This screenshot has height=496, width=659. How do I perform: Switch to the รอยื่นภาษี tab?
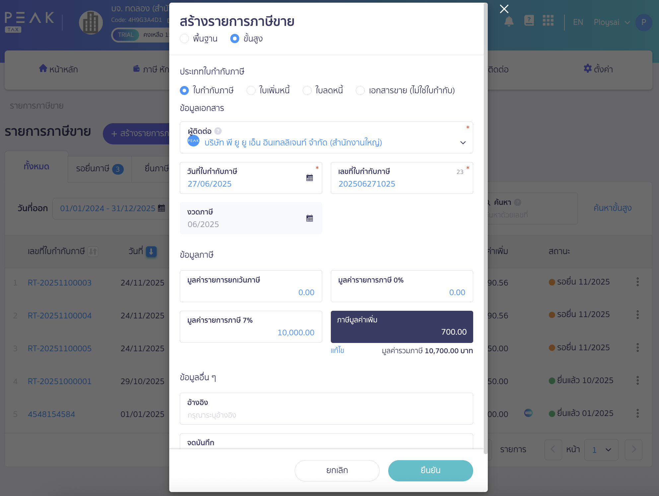(x=100, y=169)
